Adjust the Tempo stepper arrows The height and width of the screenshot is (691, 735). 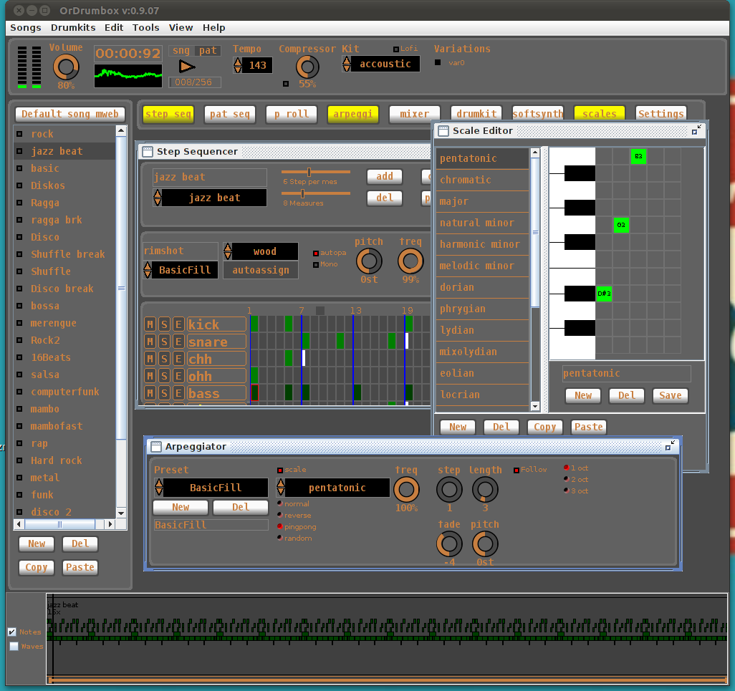coord(238,65)
